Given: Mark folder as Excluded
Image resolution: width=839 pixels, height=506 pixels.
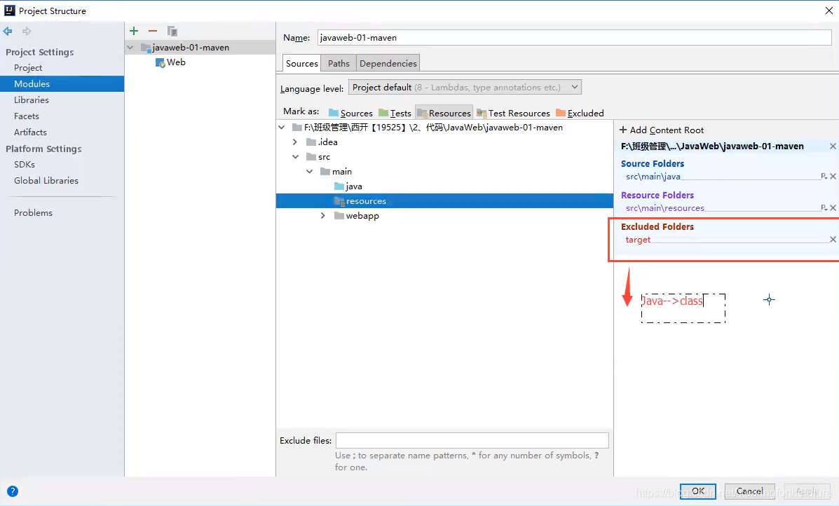Looking at the screenshot, I should (580, 113).
